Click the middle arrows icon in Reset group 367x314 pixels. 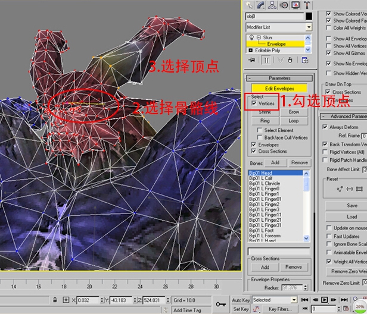[x=350, y=189]
